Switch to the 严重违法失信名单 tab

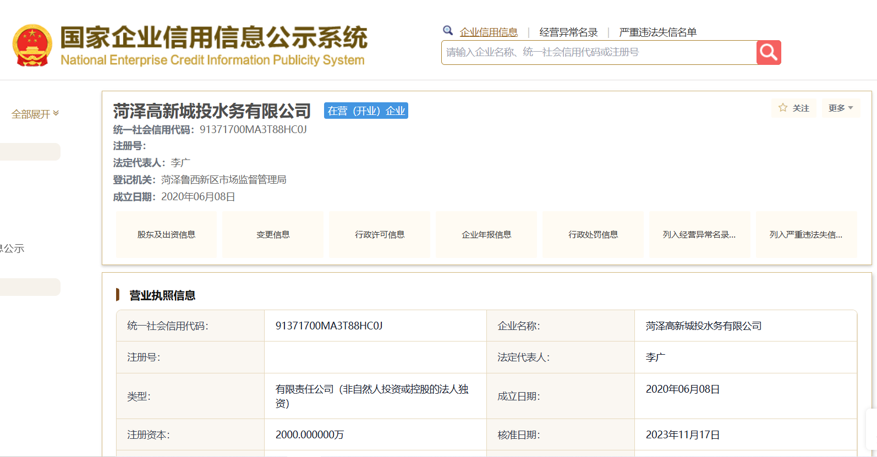[x=657, y=32]
